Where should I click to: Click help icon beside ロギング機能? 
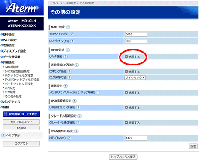(70, 71)
